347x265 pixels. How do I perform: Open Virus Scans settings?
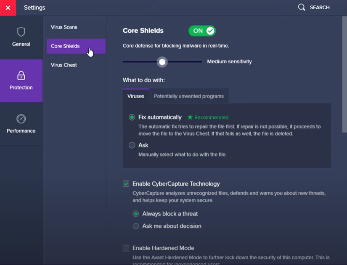64,27
